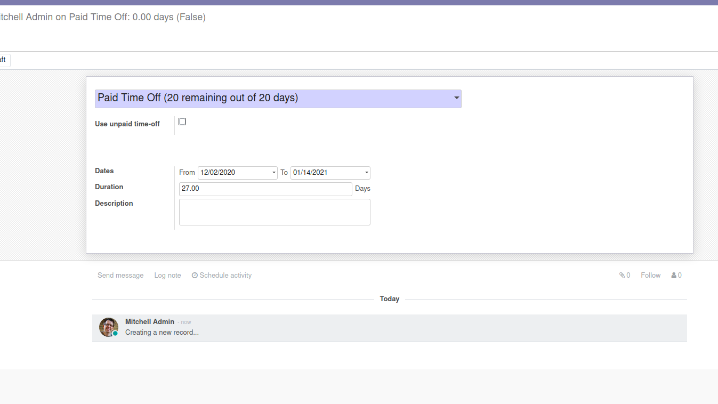Screen dimensions: 718x404
Task: Switch to the Send message tab
Action: click(x=120, y=276)
